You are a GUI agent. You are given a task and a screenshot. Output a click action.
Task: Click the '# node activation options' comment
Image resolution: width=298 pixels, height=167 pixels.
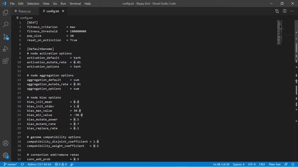[x=49, y=53]
